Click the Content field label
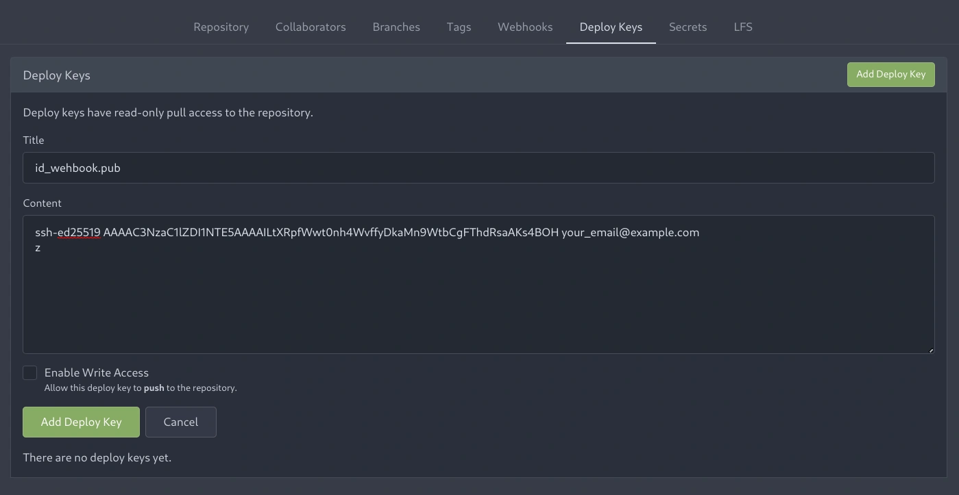959x495 pixels. pos(42,203)
